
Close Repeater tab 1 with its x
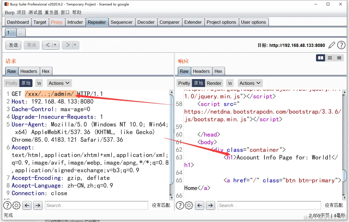13,33
